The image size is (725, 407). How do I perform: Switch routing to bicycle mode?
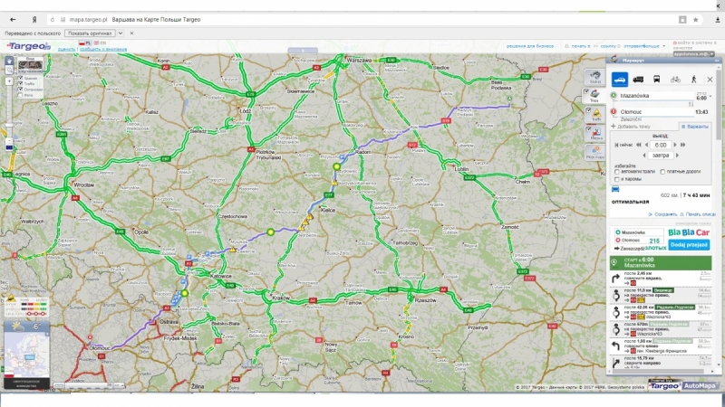[x=675, y=79]
